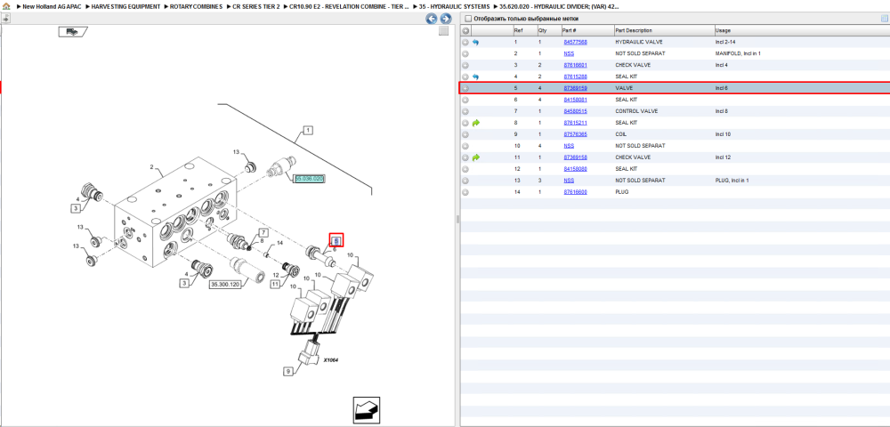Click green arrow on ref 8 SEAL KIT row
Viewport: 890px width, 427px height.
(x=475, y=123)
